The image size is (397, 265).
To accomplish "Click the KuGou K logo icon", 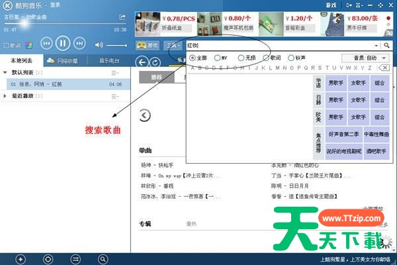I will pyautogui.click(x=7, y=5).
